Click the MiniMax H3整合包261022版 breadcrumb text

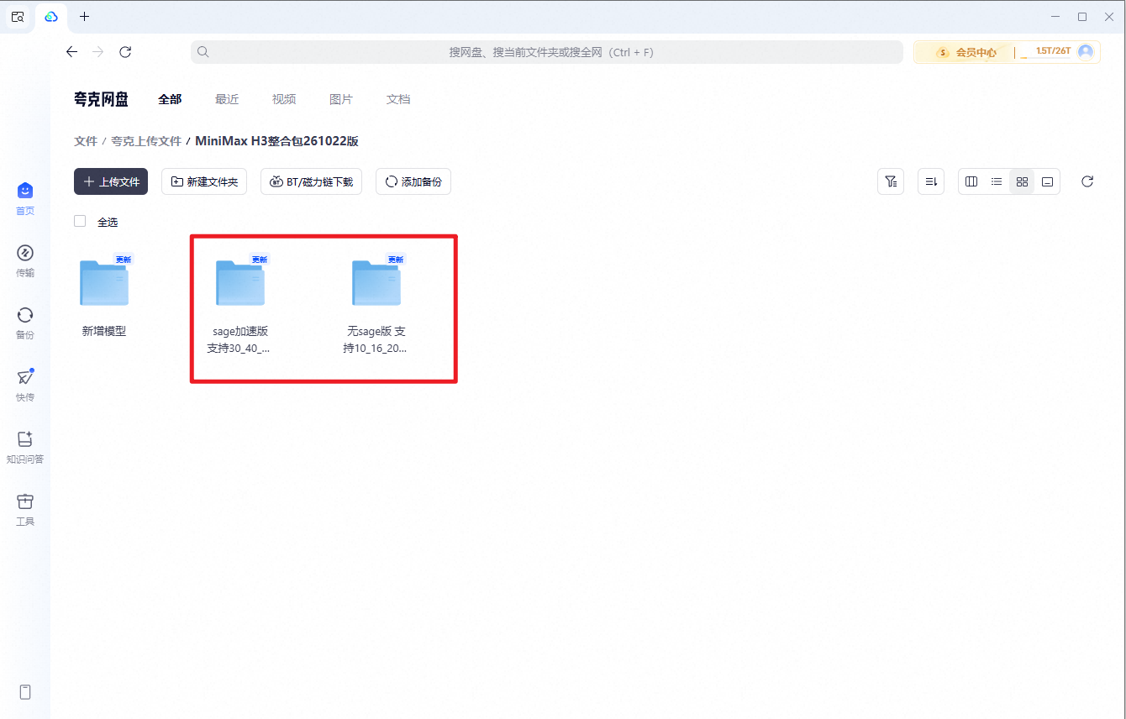tap(277, 141)
